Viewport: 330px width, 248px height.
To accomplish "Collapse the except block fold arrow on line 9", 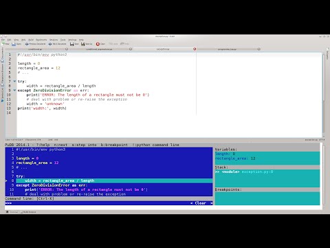I will point(14,90).
